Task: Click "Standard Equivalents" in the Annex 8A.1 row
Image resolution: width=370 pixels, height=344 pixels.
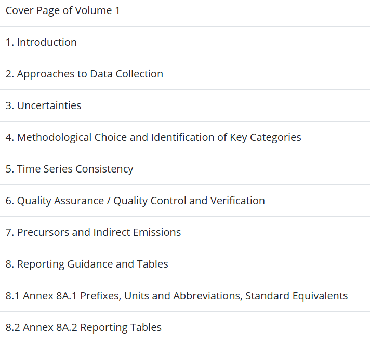Action: [296, 296]
